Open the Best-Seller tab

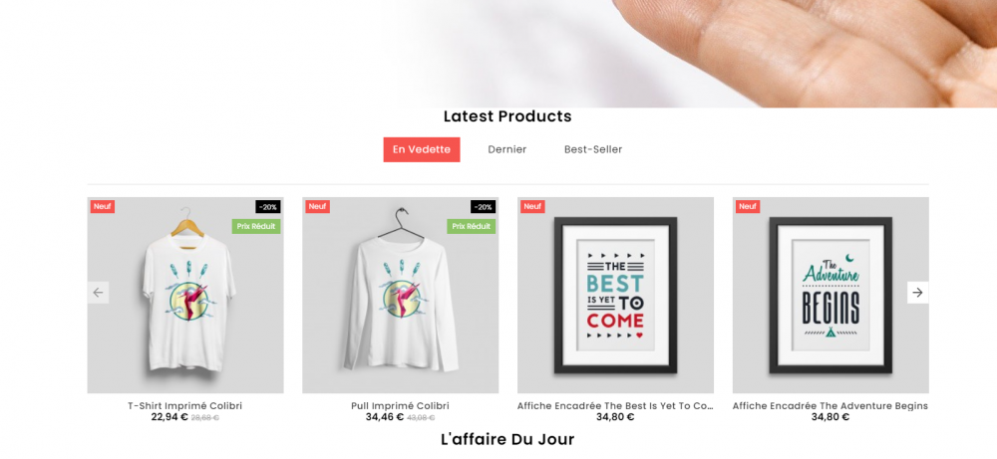(x=593, y=149)
